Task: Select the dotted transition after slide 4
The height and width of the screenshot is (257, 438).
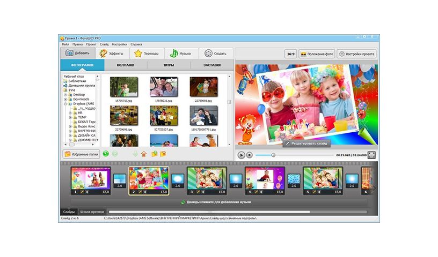Action: (x=294, y=180)
